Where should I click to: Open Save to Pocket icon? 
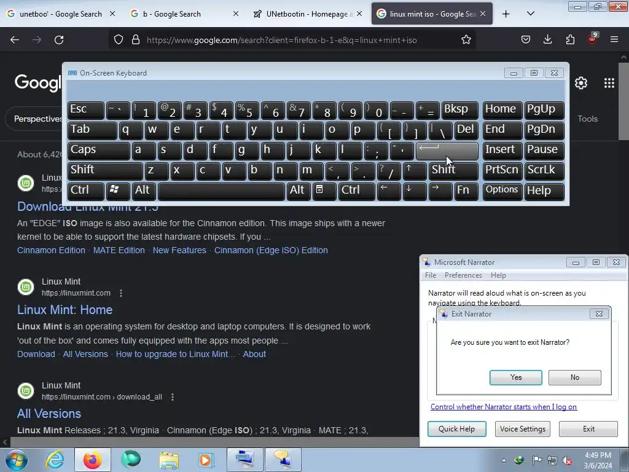526,40
